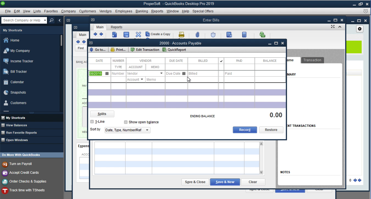This screenshot has width=371, height=199.
Task: Click New bill icon in Enter Bills toolbar
Action: 114,35
